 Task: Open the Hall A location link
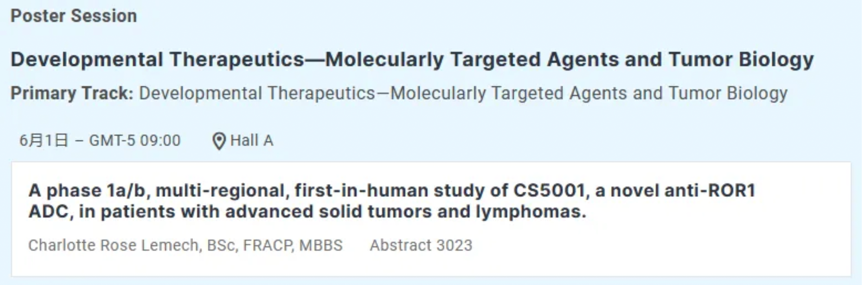[x=252, y=141]
